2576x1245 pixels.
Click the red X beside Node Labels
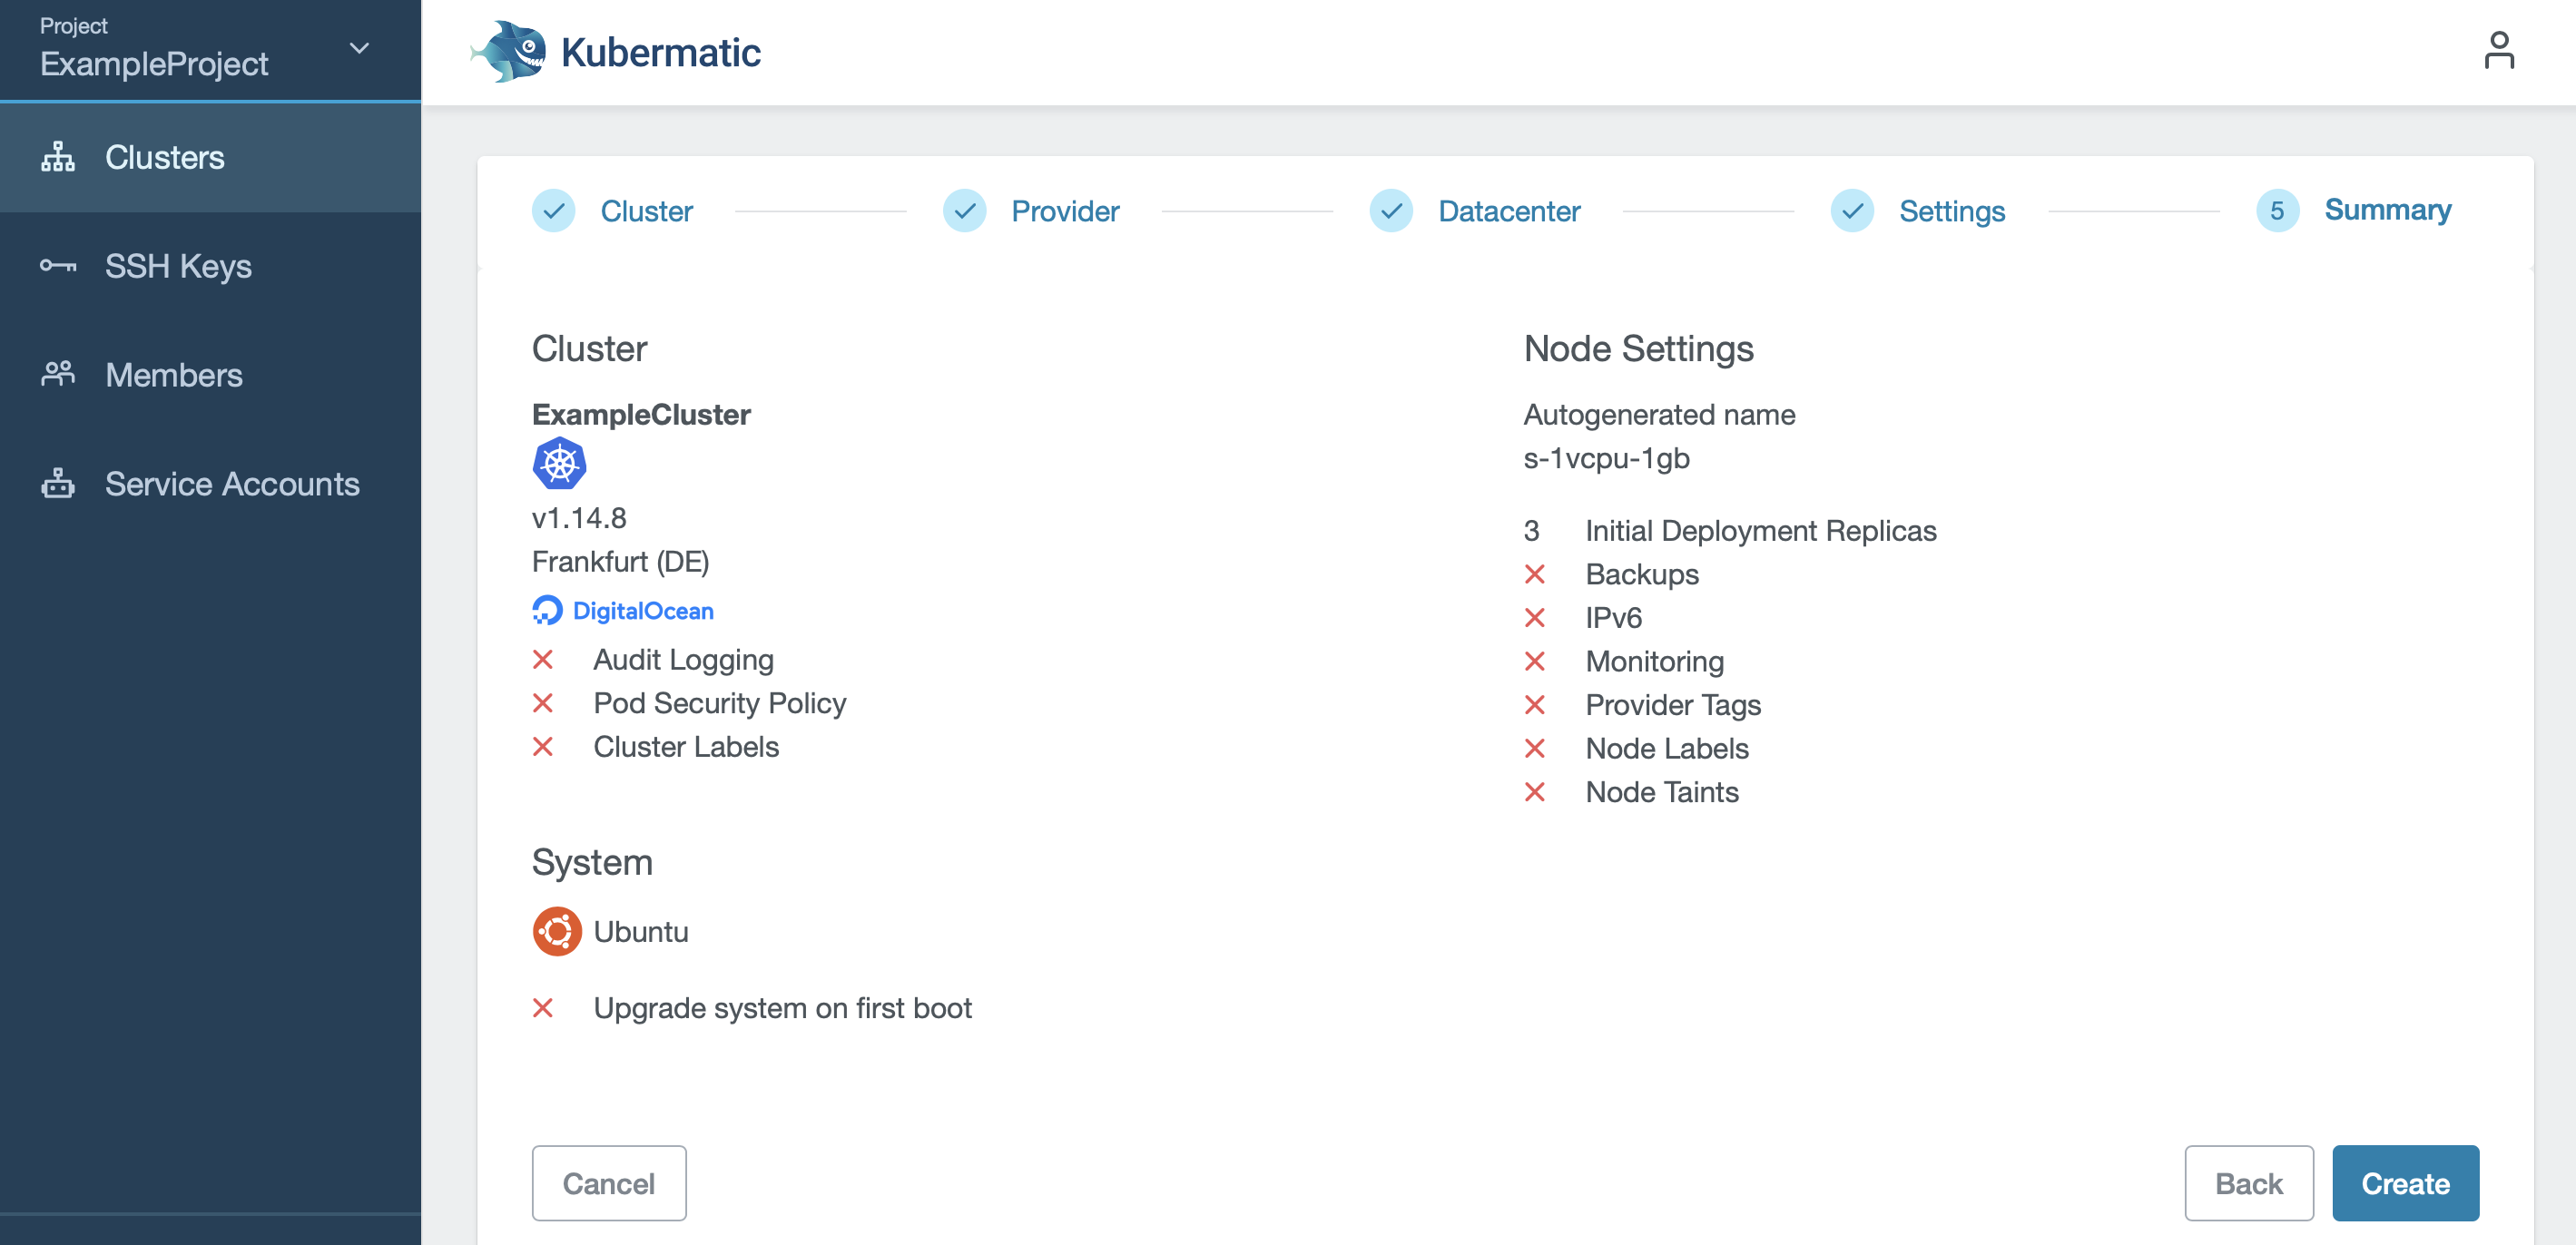1535,748
